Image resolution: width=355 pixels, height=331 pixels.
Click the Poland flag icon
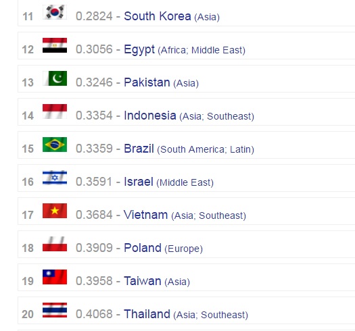click(55, 244)
